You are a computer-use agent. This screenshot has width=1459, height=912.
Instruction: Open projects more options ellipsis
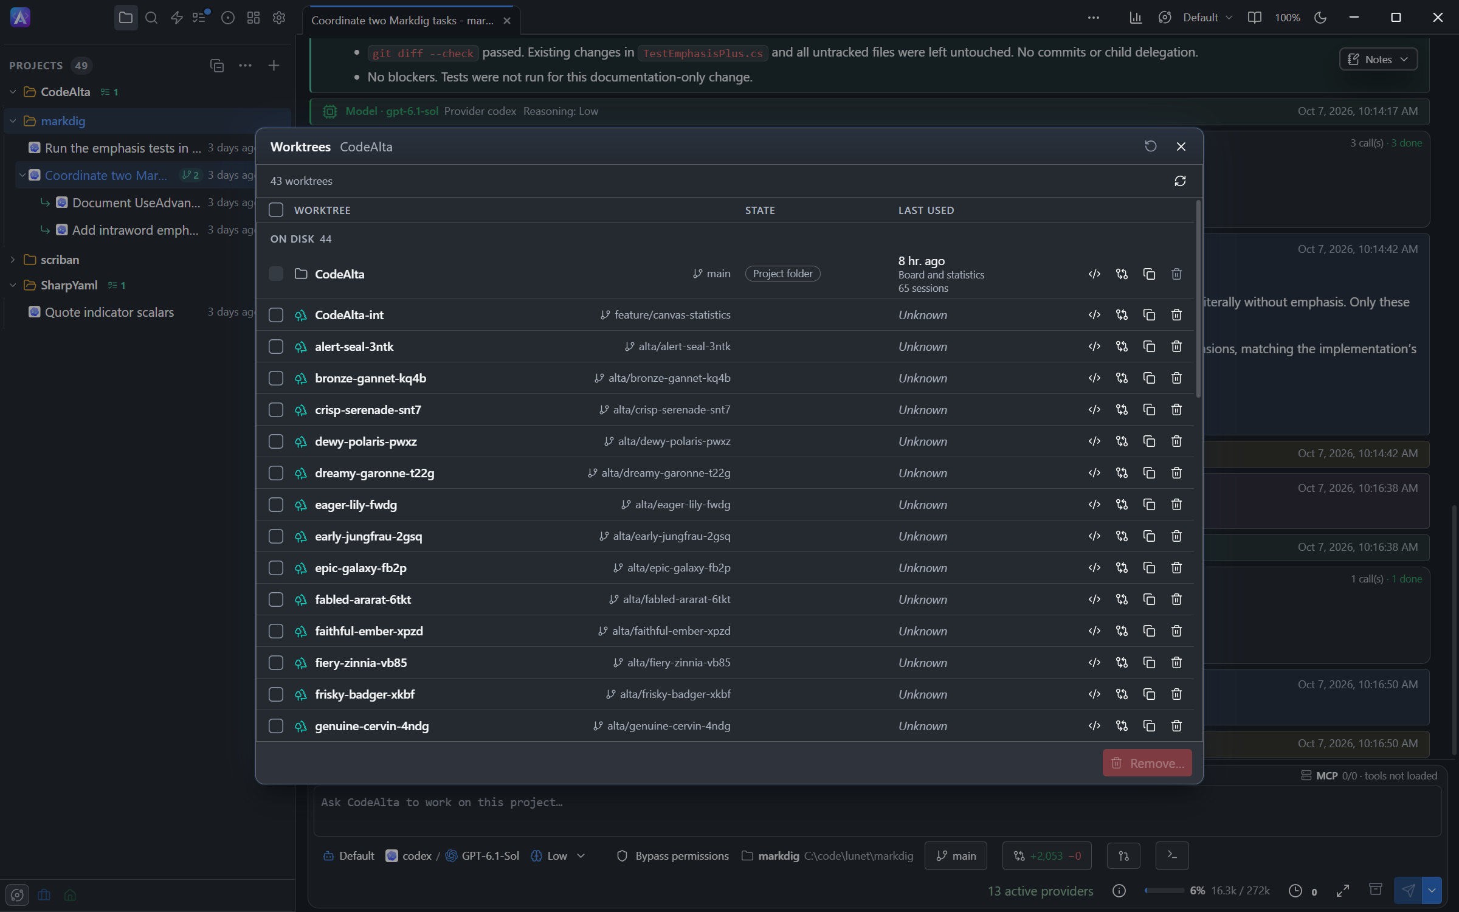click(245, 65)
